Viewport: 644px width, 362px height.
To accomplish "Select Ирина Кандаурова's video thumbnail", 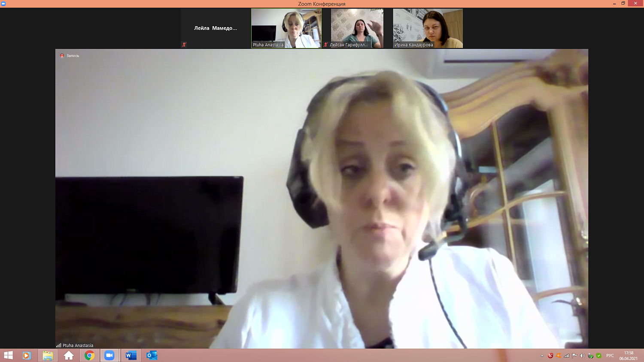I will (428, 28).
